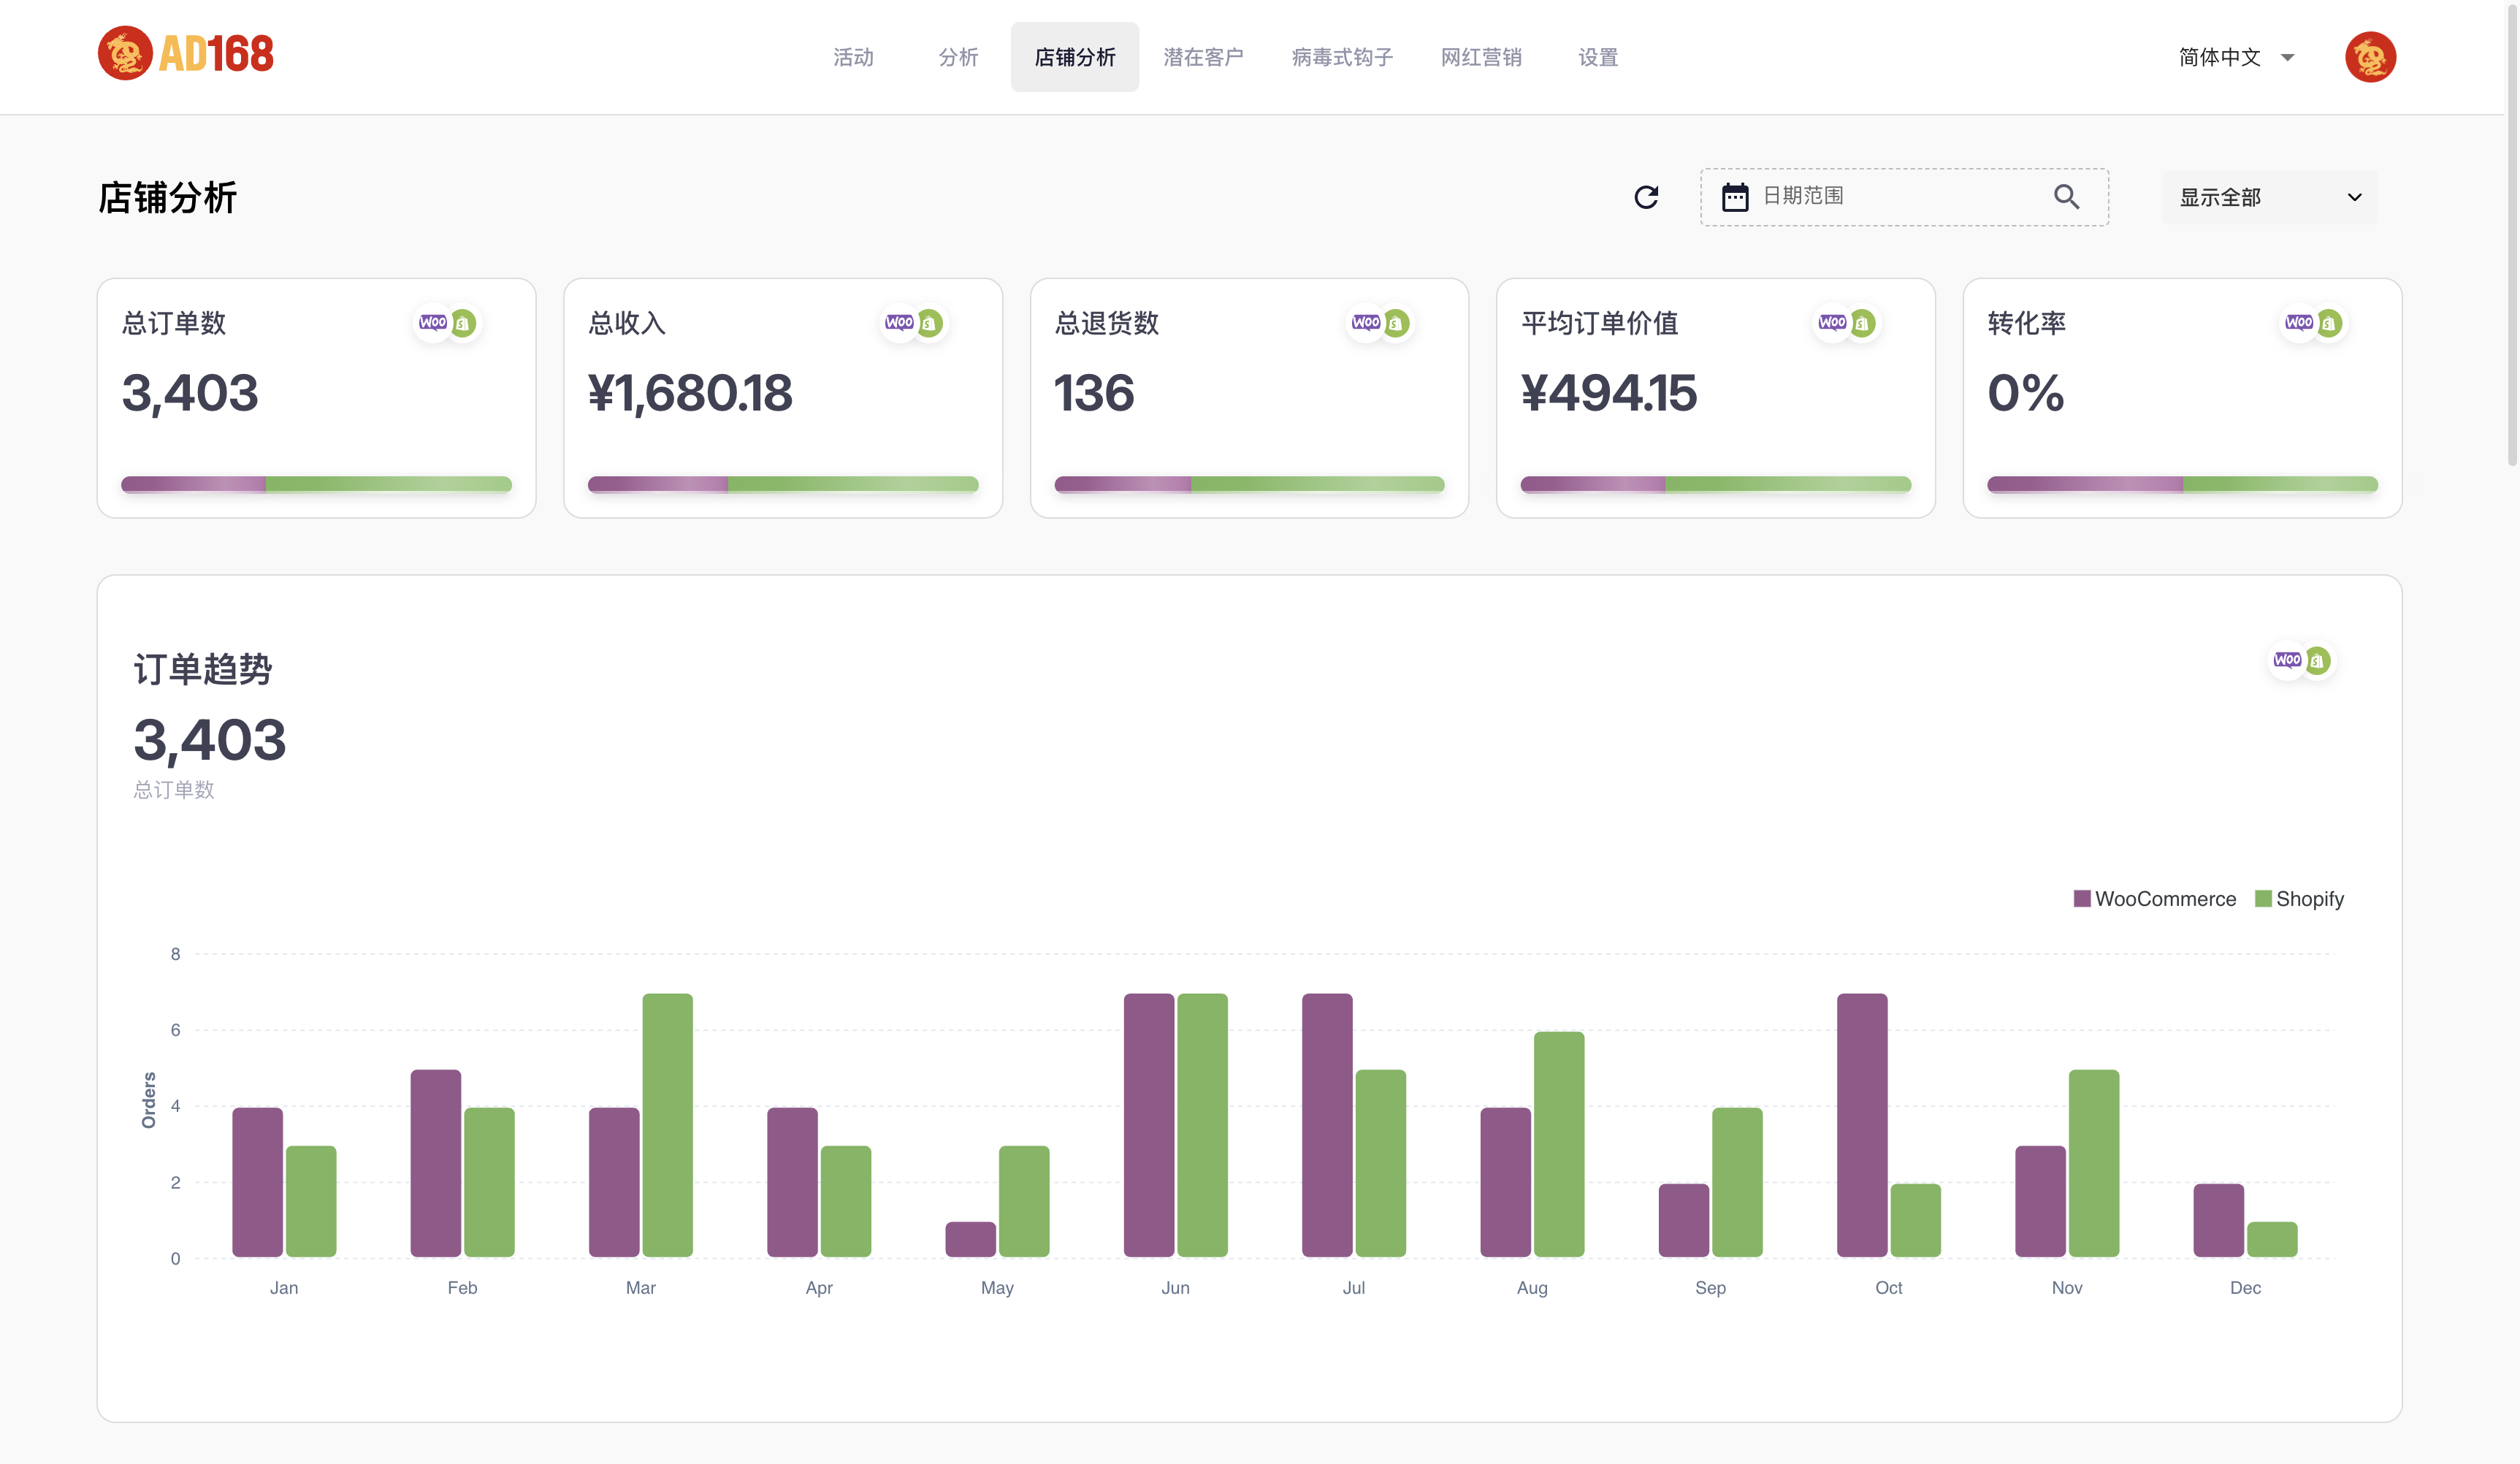
Task: Click the ¥494.15 average order value
Action: point(1609,393)
